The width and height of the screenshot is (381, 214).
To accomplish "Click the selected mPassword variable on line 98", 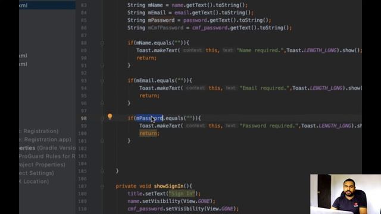I will [149, 118].
